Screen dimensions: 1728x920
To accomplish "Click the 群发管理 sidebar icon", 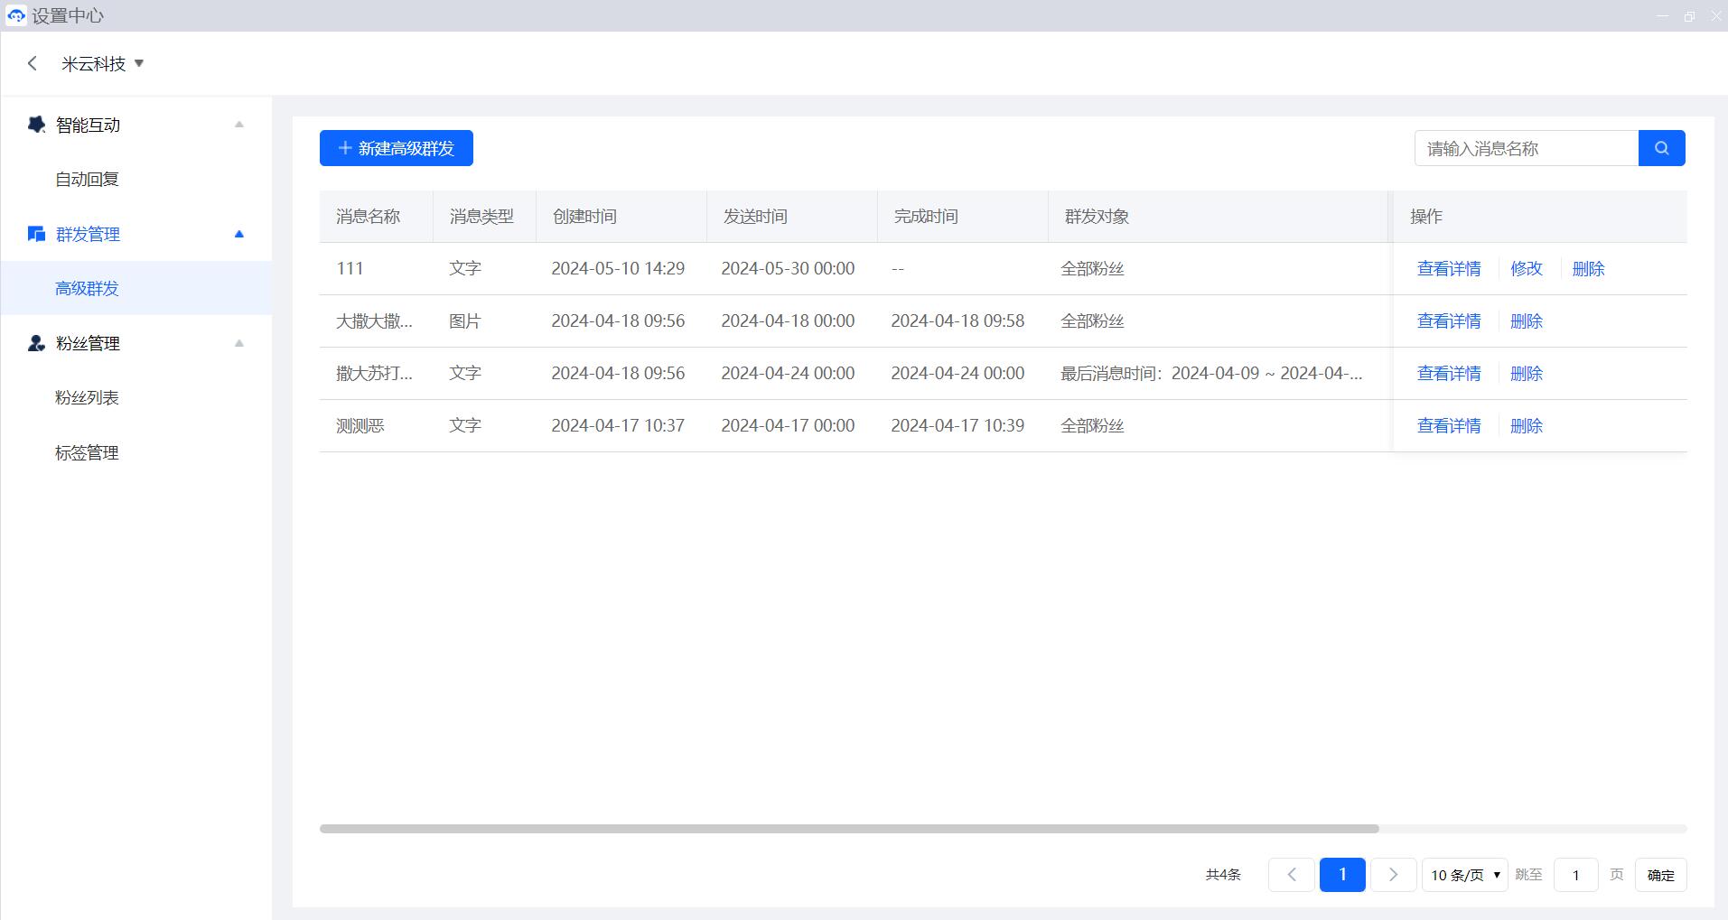I will coord(36,234).
